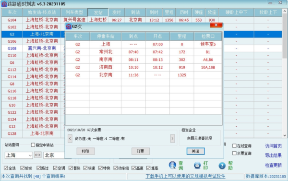Image resolution: width=288 pixels, height=181 pixels.
Task: Sort by 始发站-终点站 column header
Action: (42, 12)
